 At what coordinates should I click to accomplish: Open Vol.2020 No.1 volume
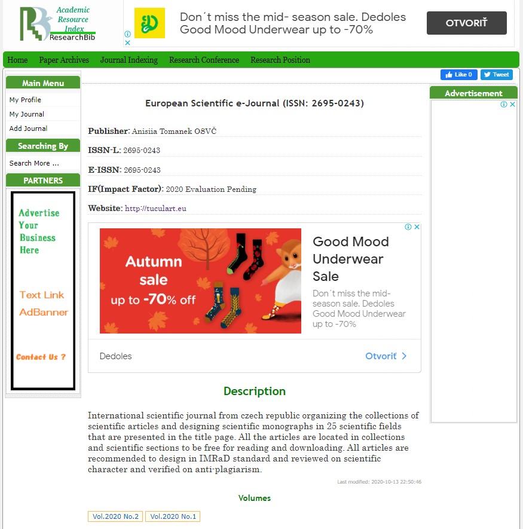(x=173, y=516)
